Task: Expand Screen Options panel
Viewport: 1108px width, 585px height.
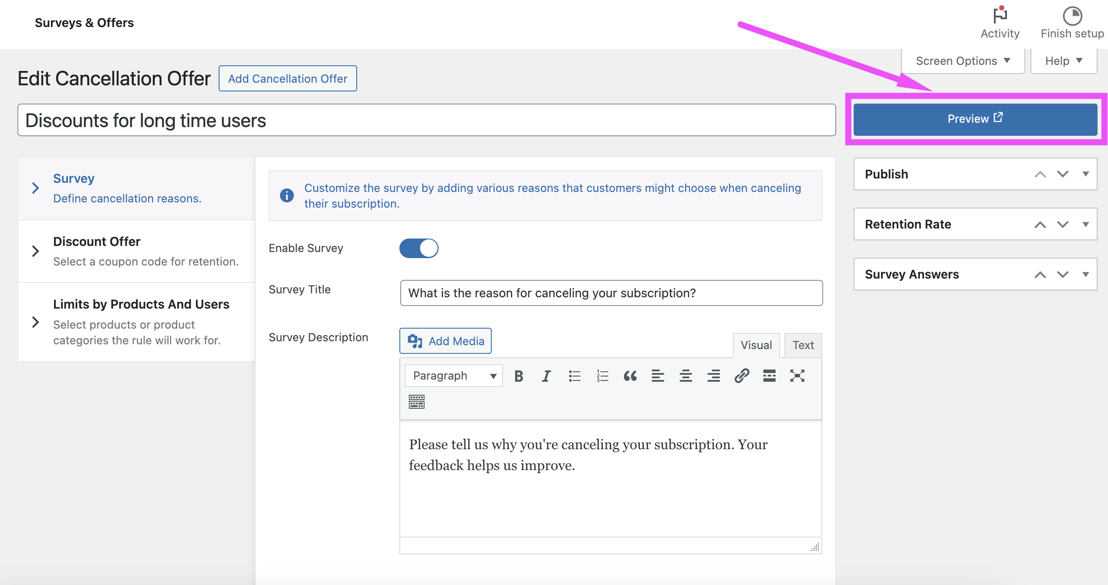Action: click(963, 61)
